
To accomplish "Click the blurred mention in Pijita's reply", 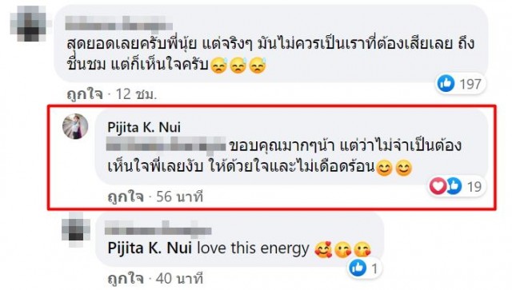I will click(166, 145).
